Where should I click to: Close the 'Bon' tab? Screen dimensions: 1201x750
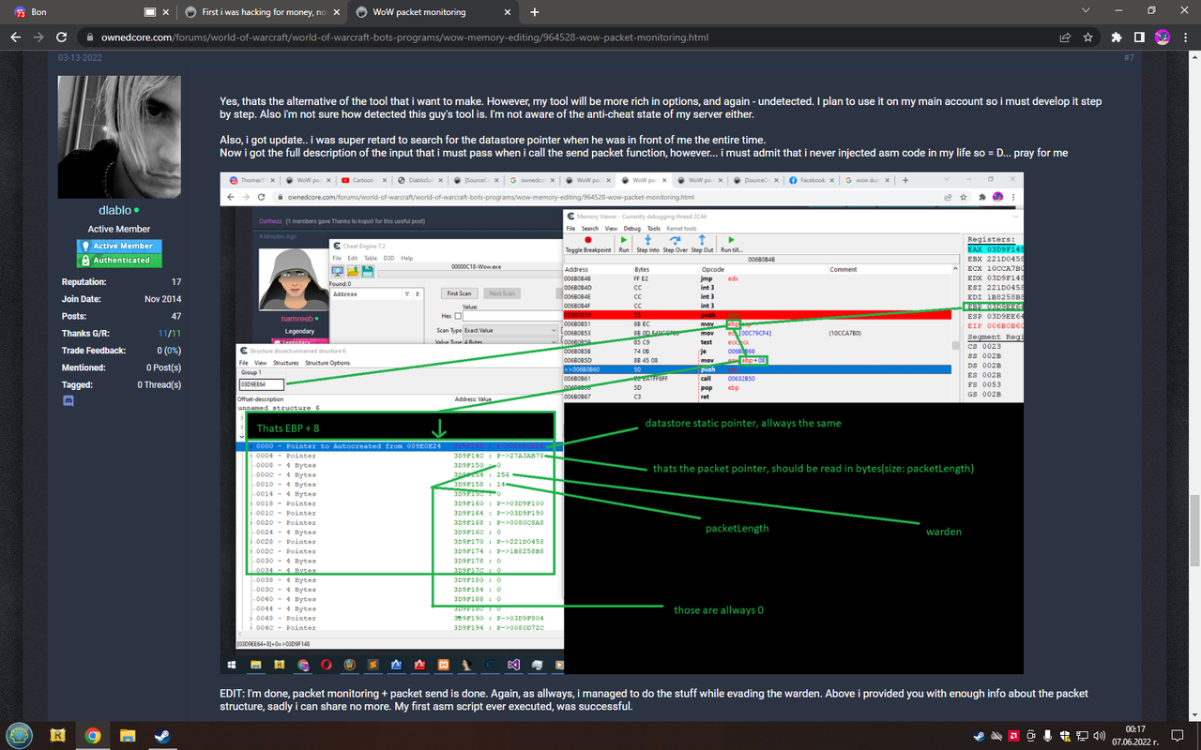point(166,12)
